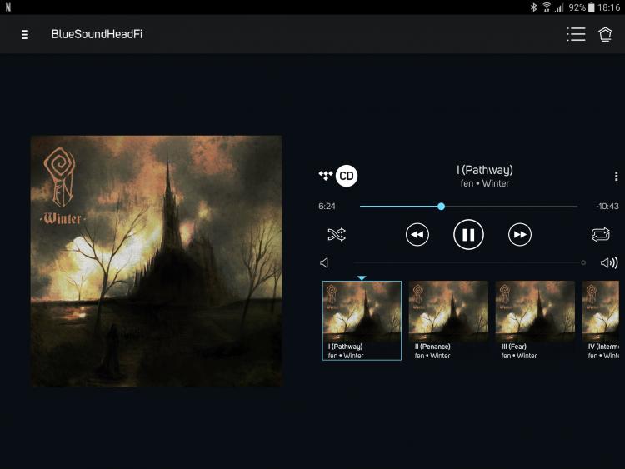This screenshot has width=625, height=469.
Task: Select the III (Fear) queue thumbnail
Action: tap(535, 321)
